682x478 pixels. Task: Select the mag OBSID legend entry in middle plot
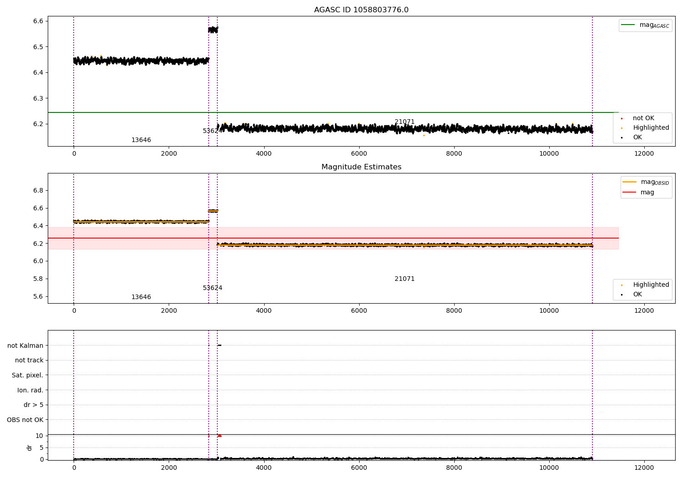click(646, 182)
